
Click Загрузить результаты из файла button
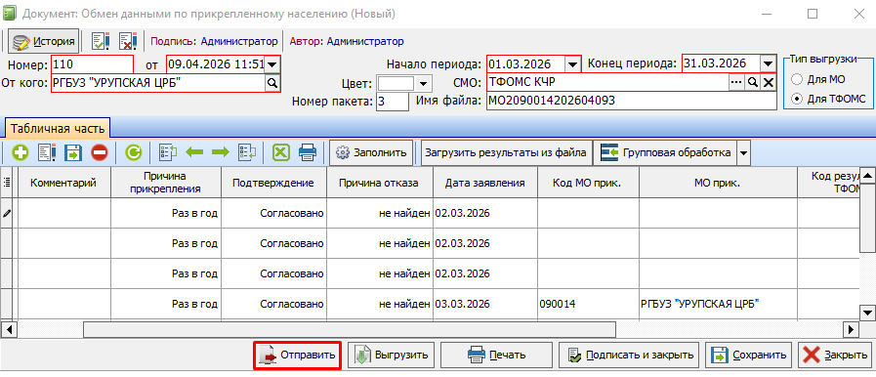coord(506,152)
